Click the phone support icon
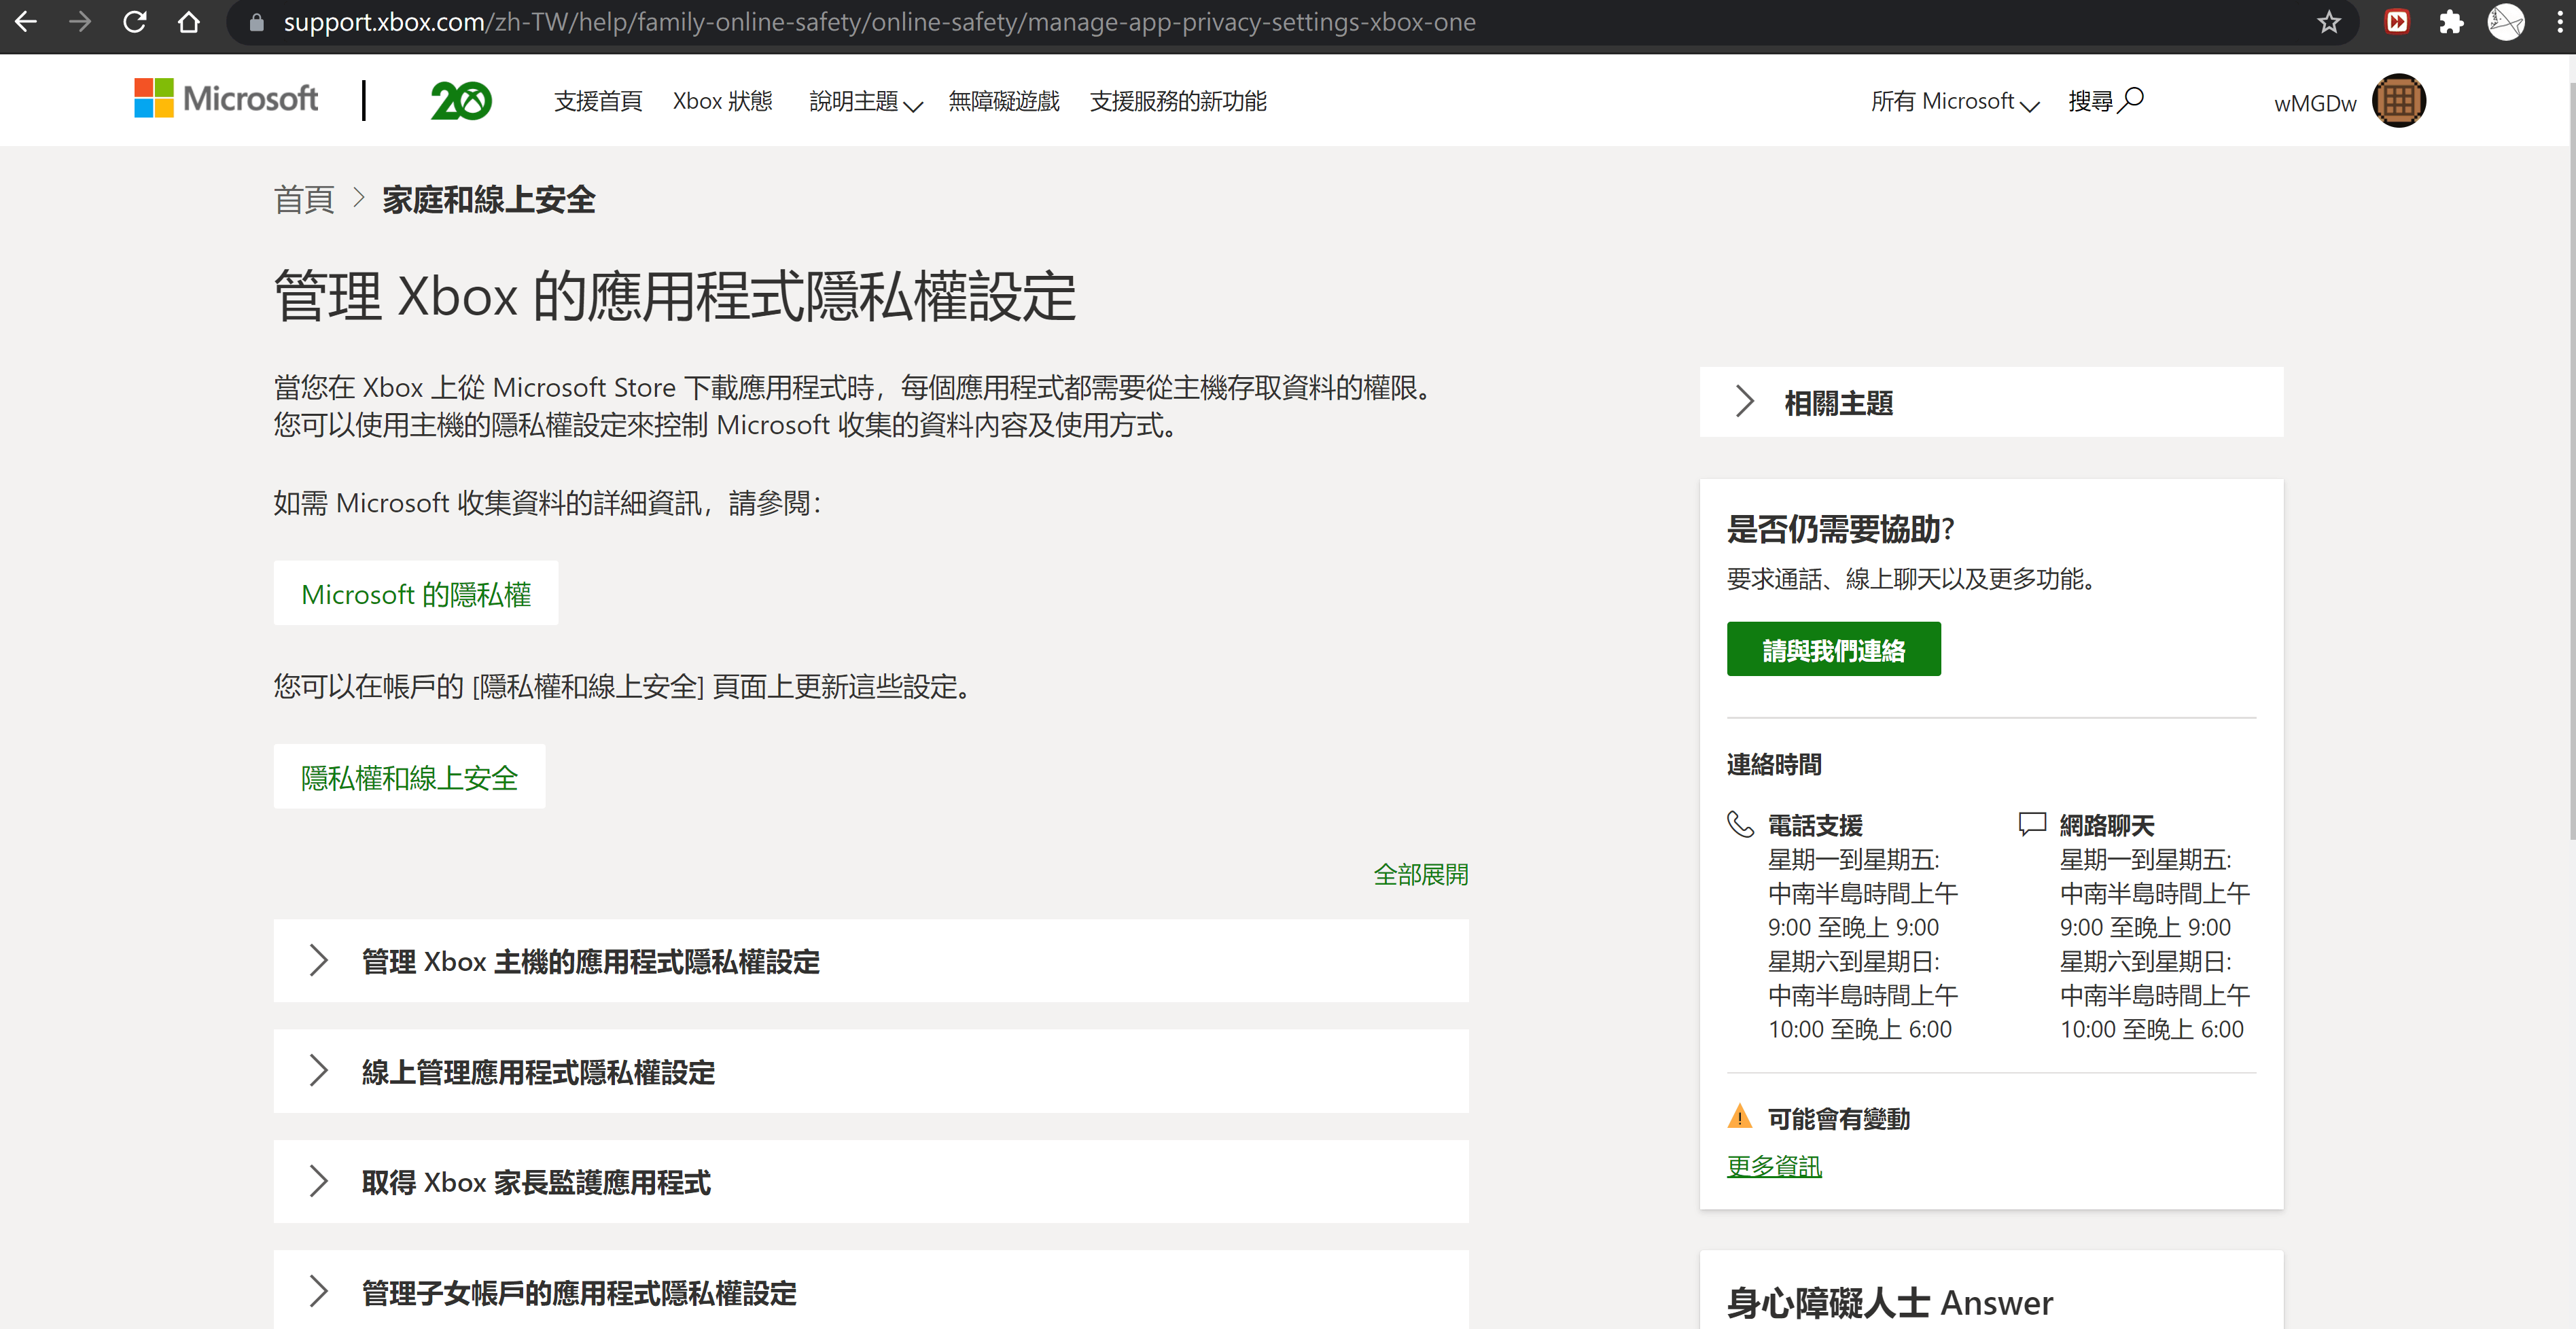This screenshot has height=1329, width=2576. click(1741, 824)
